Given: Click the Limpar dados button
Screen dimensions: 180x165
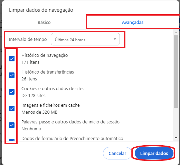Looking at the screenshot, I should [x=154, y=153].
